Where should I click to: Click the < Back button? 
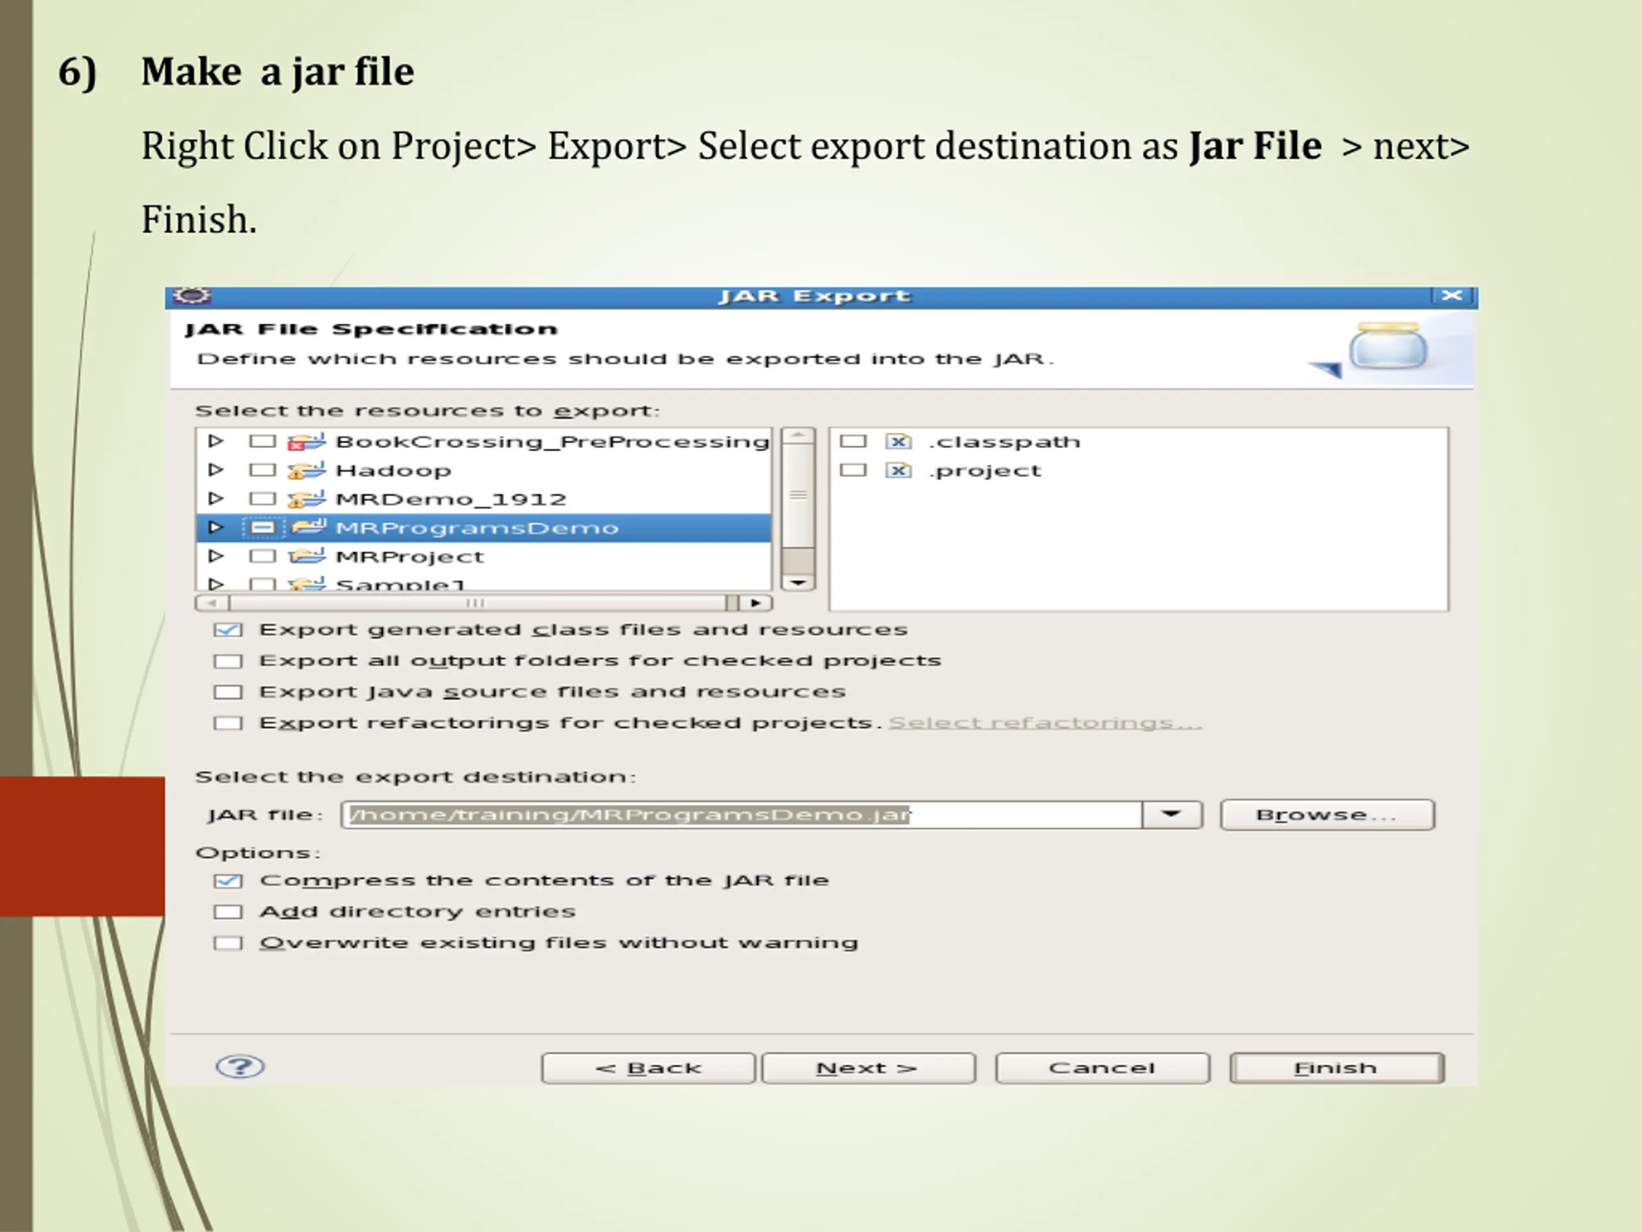tap(648, 1068)
